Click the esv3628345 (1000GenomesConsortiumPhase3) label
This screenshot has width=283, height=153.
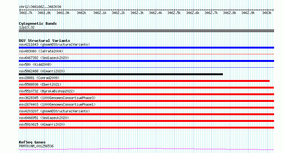[57, 98]
